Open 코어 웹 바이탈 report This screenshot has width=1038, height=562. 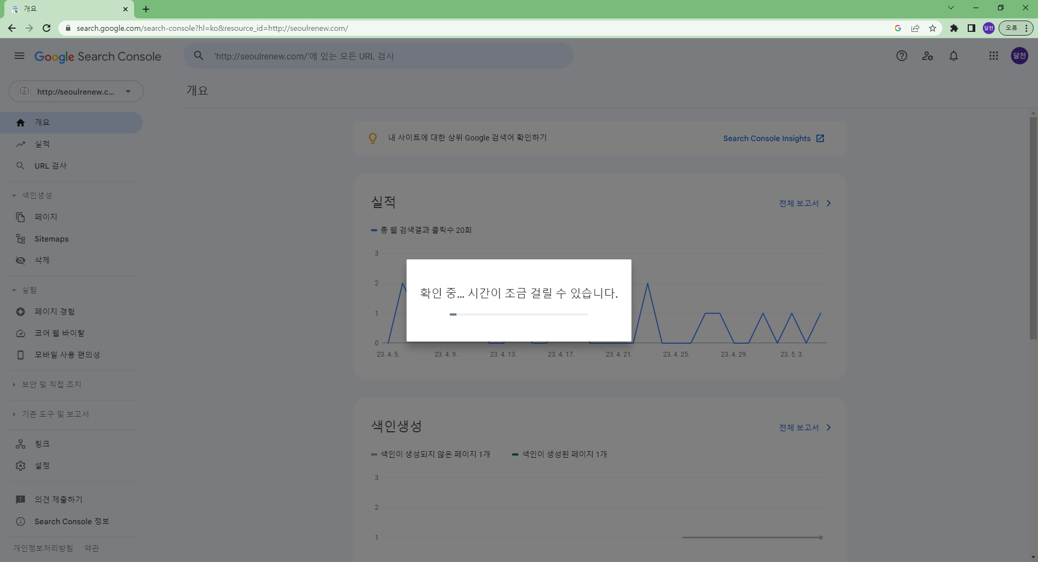coord(59,333)
